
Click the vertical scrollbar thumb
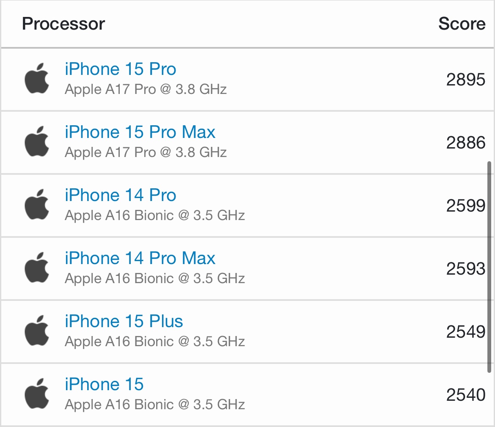click(x=489, y=267)
